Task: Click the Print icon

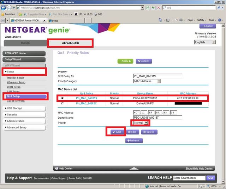Action: [x=181, y=20]
